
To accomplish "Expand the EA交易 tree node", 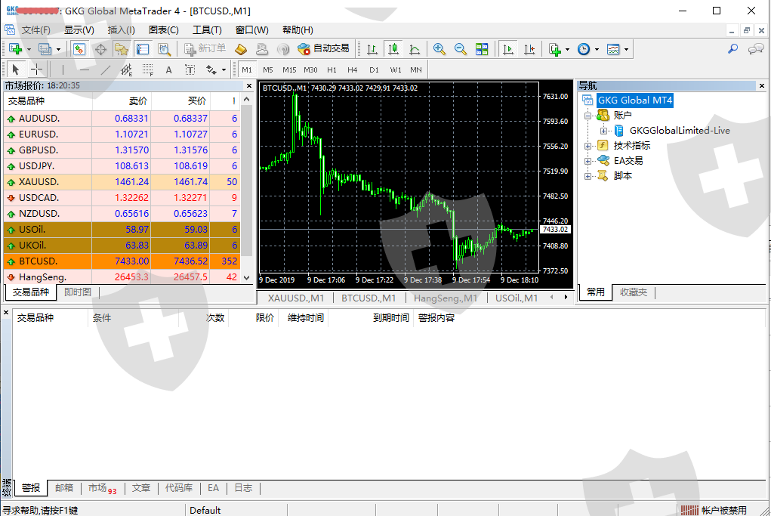I will click(588, 161).
